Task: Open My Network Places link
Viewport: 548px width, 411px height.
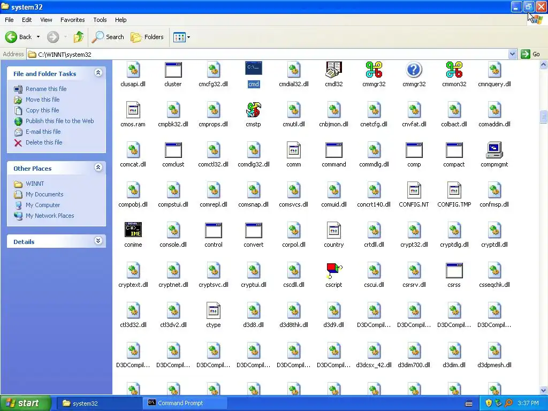Action: (50, 216)
